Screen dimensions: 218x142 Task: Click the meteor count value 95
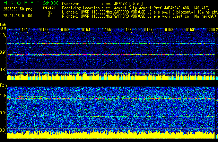[50, 12]
